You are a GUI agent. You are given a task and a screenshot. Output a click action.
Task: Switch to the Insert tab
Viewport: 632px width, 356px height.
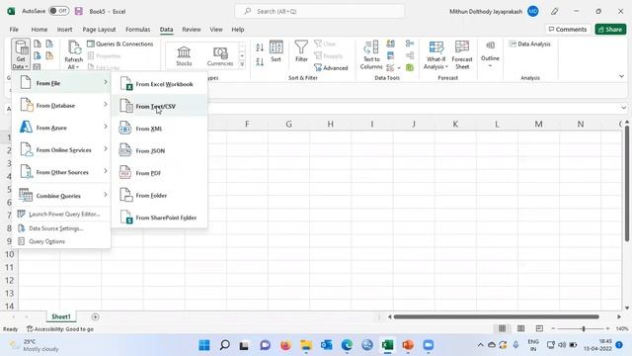(64, 29)
